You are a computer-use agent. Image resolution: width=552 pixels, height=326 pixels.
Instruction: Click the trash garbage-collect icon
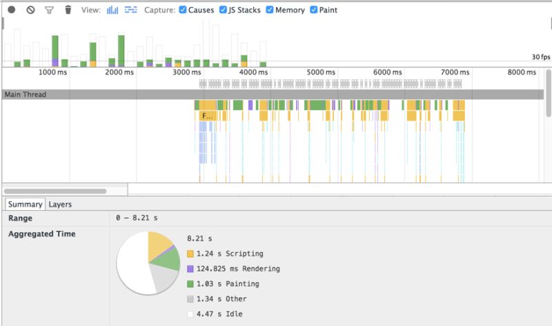(68, 10)
